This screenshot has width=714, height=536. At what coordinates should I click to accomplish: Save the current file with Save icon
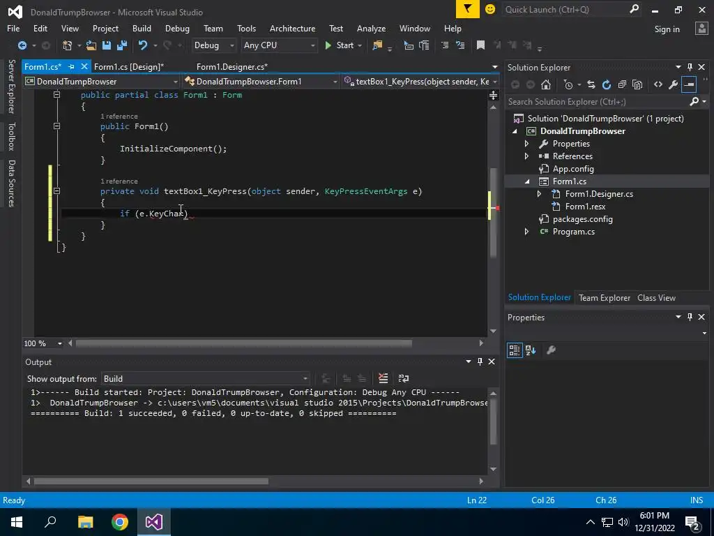(x=107, y=45)
